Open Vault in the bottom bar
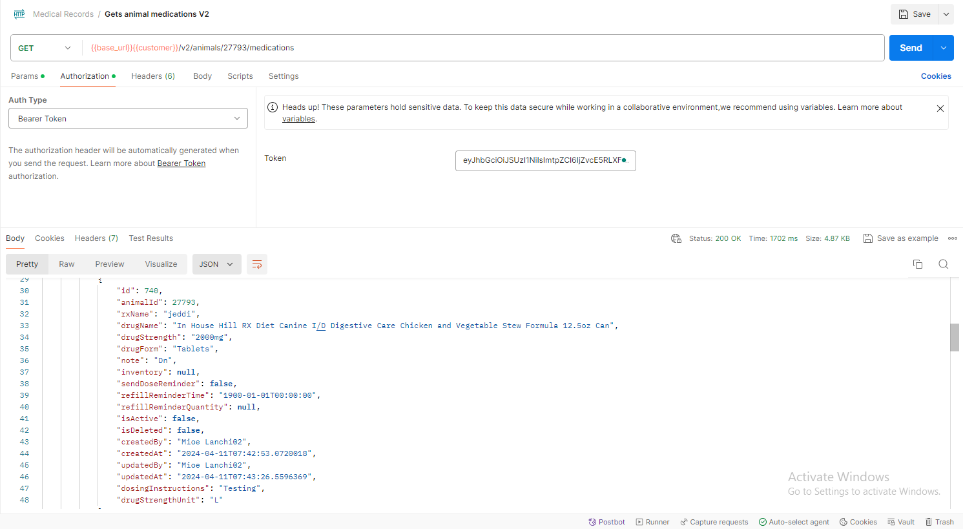 pos(901,522)
